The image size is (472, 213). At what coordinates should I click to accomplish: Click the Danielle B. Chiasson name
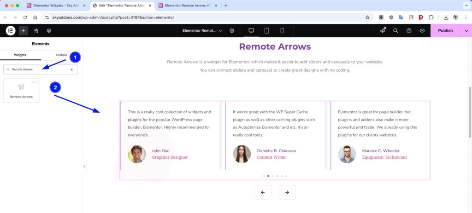[277, 151]
